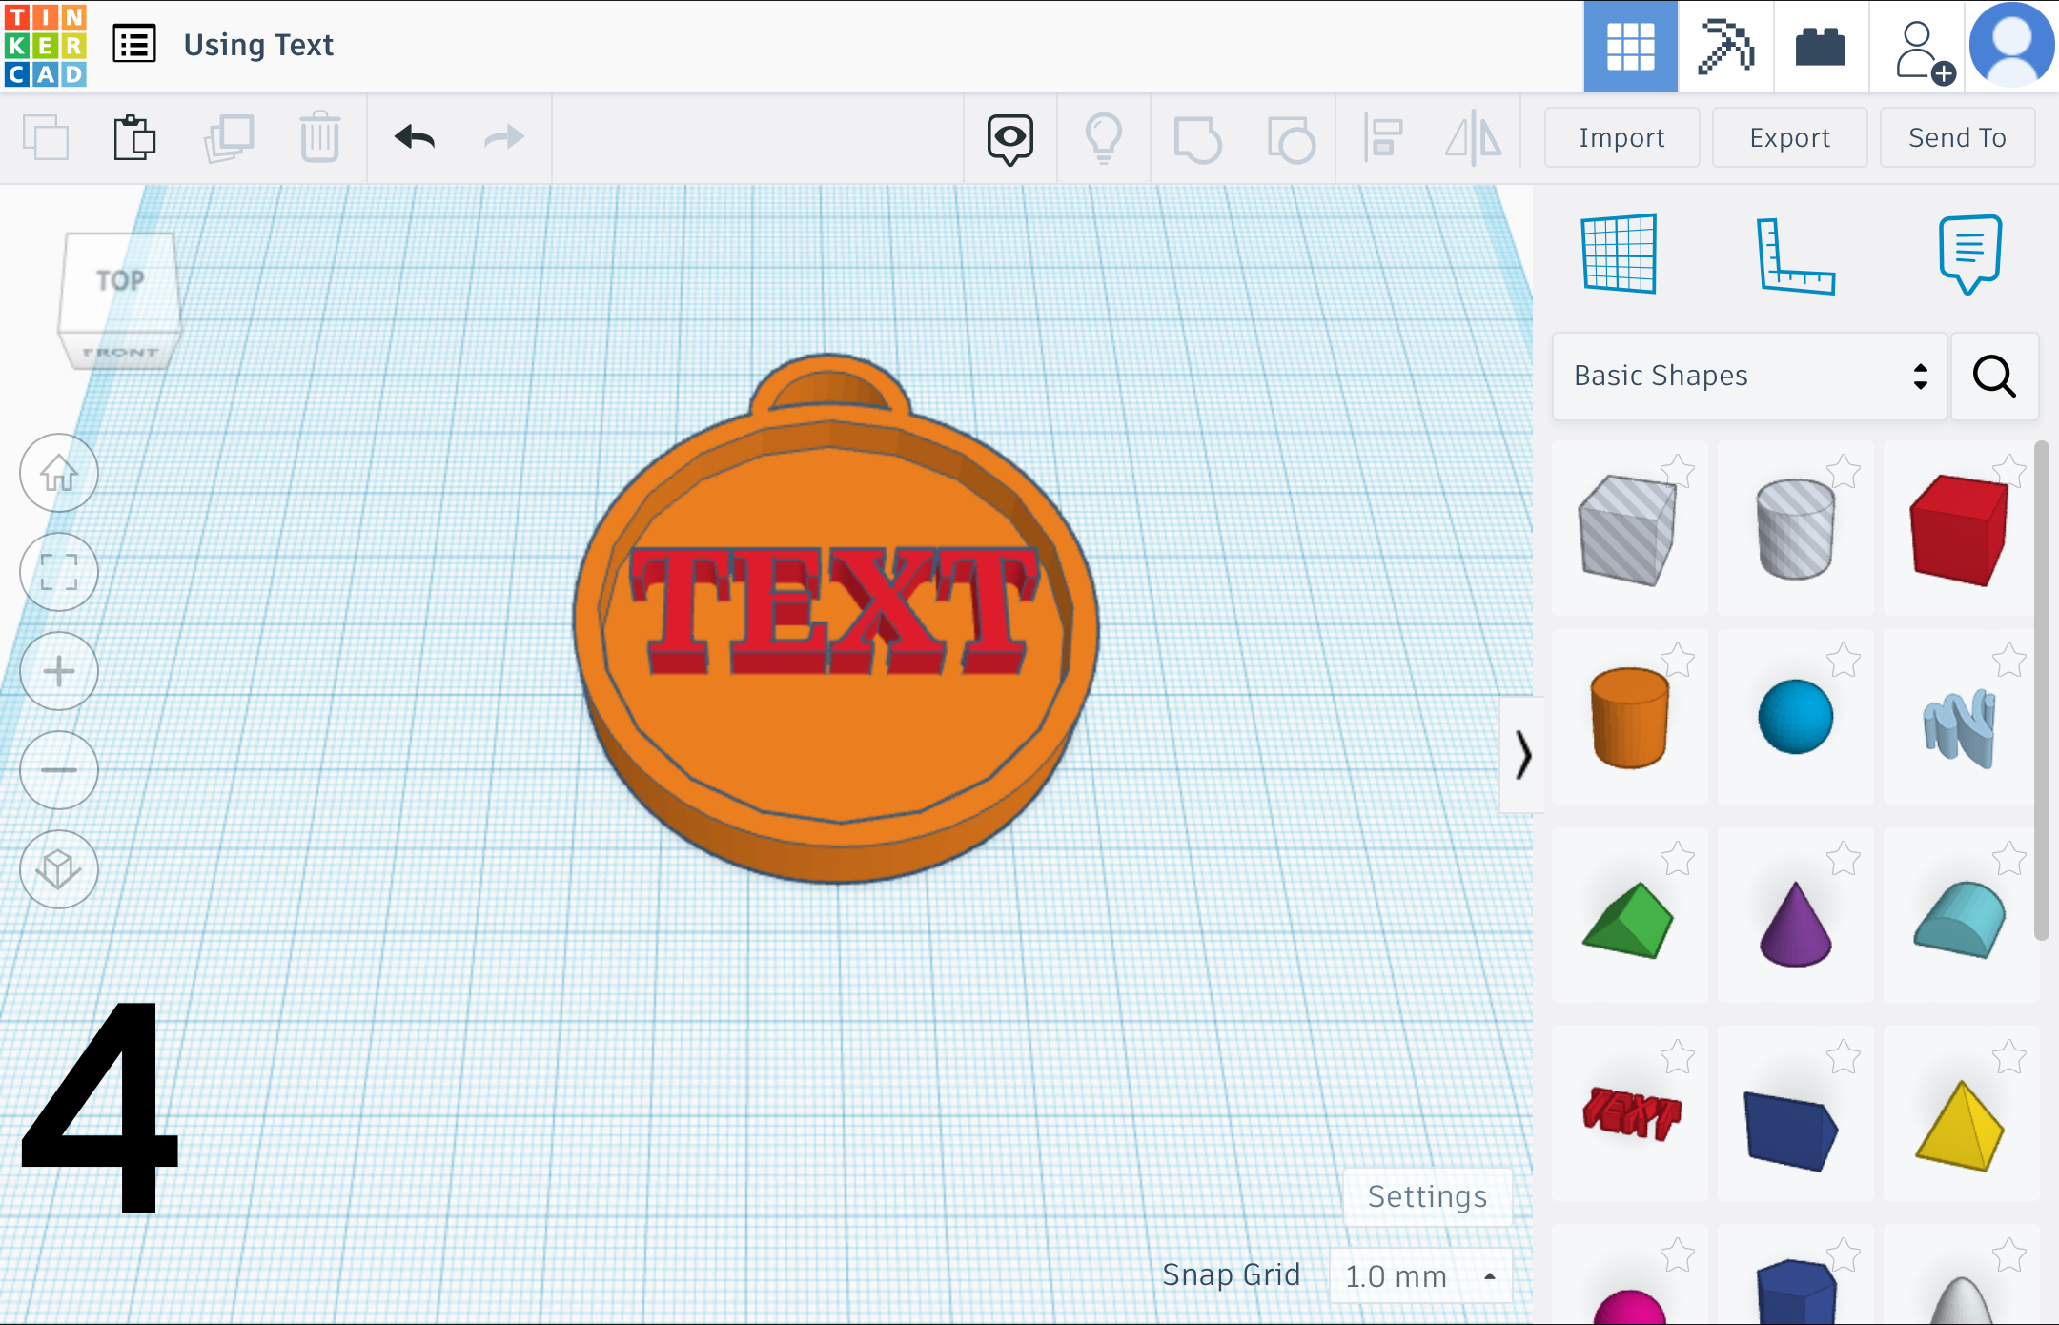Select the Workplane tool
Image resolution: width=2059 pixels, height=1325 pixels.
click(1619, 254)
